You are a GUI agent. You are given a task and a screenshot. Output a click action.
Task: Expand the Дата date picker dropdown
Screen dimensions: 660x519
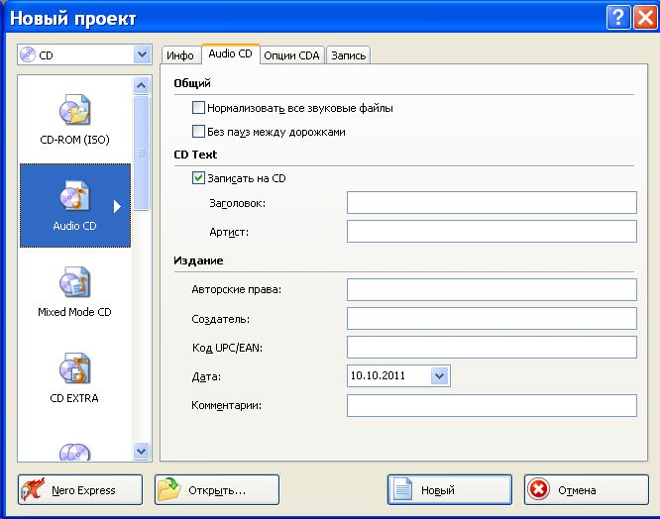coord(441,375)
